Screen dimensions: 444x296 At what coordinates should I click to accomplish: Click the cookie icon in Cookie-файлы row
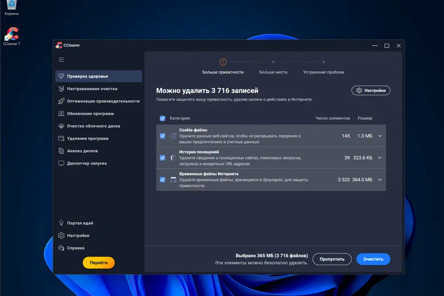tap(173, 136)
